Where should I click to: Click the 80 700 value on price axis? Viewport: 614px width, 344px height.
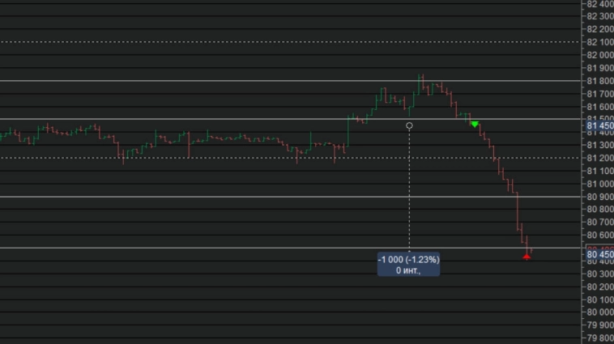point(600,223)
